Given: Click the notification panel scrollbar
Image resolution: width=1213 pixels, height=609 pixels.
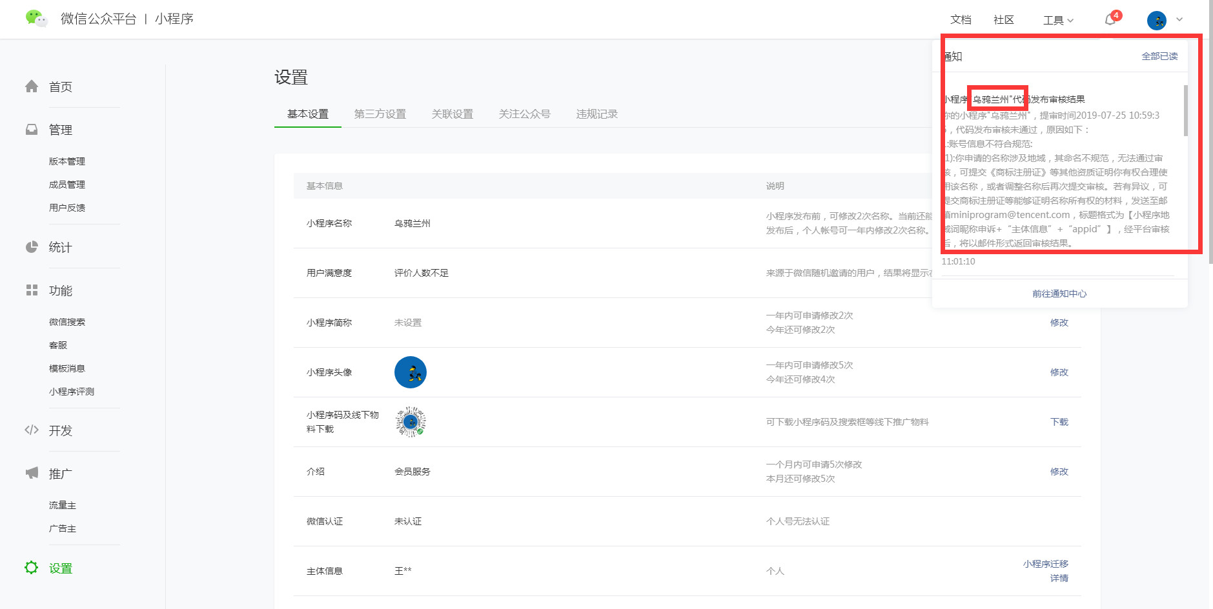Looking at the screenshot, I should (1185, 111).
